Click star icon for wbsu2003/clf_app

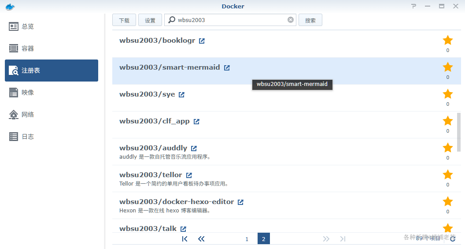click(x=447, y=121)
